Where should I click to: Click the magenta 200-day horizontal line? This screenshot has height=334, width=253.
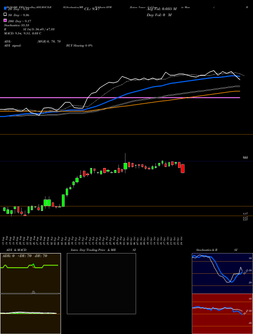(x=120, y=98)
